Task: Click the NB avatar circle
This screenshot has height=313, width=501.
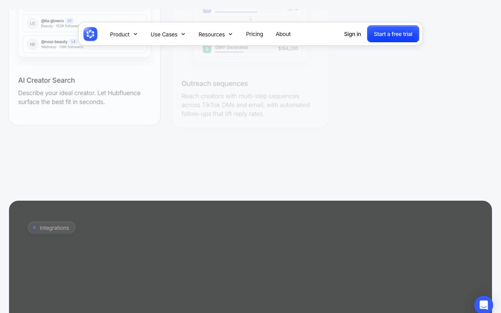Action: pos(32,45)
